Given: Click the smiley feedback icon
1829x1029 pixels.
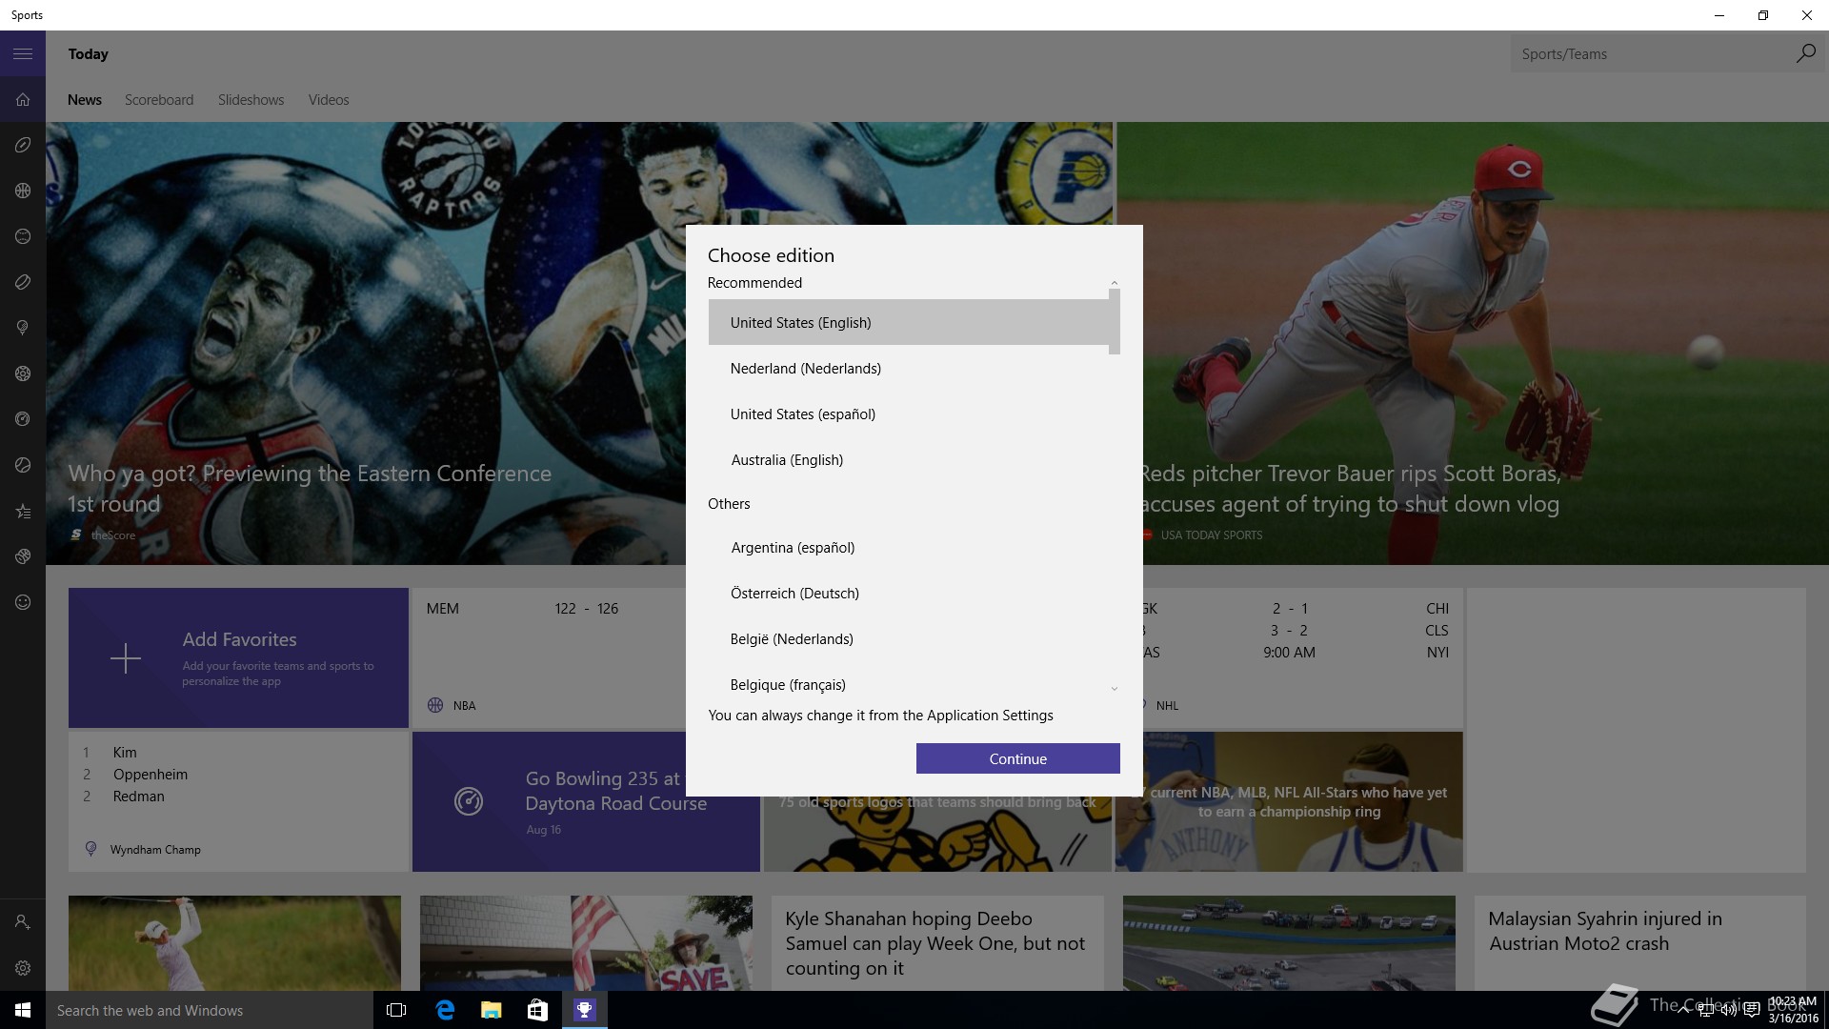Looking at the screenshot, I should click(x=23, y=602).
